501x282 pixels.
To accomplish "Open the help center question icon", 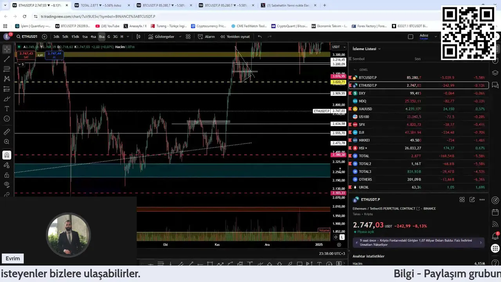I will point(495,264).
